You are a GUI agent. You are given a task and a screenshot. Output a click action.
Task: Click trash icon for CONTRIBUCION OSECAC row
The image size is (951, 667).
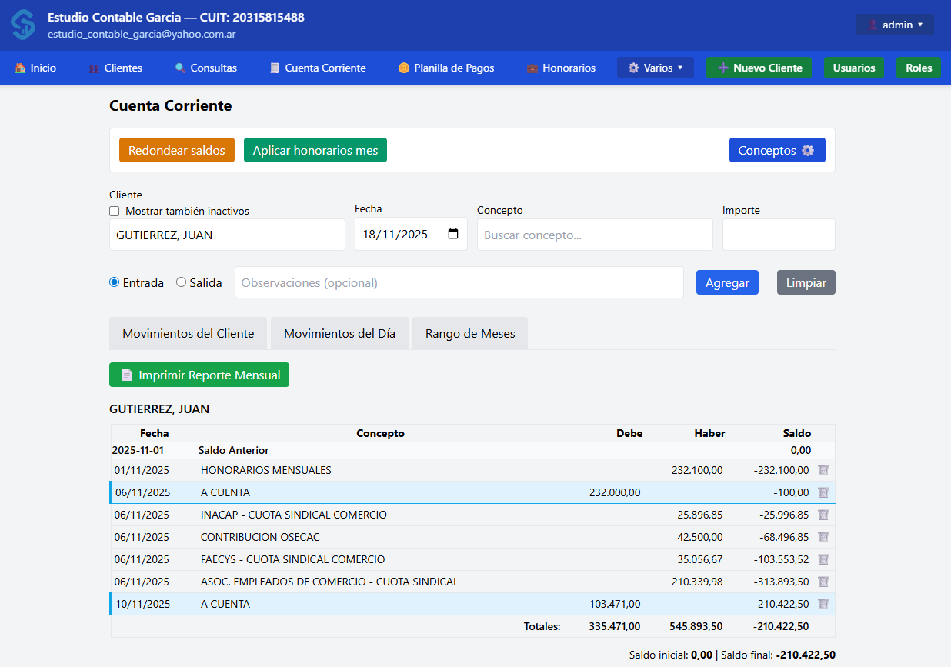823,537
